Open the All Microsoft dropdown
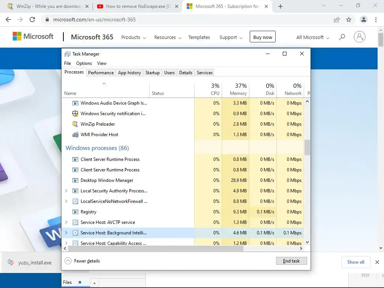Screen dimensions: 384x288 pyautogui.click(x=313, y=37)
